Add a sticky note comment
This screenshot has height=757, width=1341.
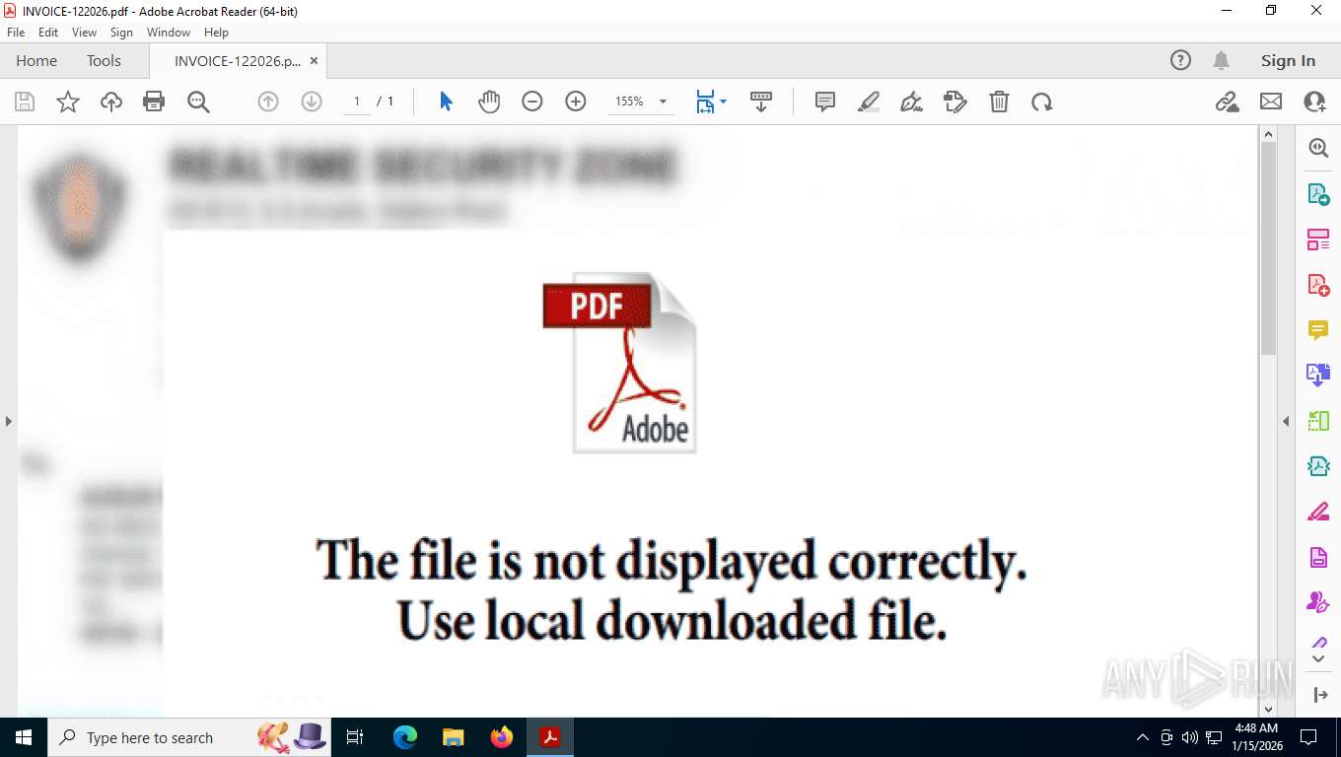pyautogui.click(x=825, y=102)
